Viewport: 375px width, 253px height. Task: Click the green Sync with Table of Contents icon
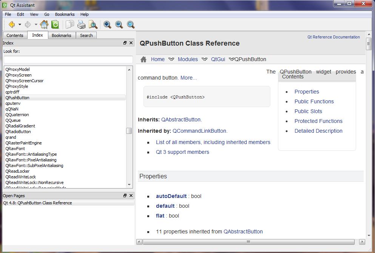tap(55, 25)
